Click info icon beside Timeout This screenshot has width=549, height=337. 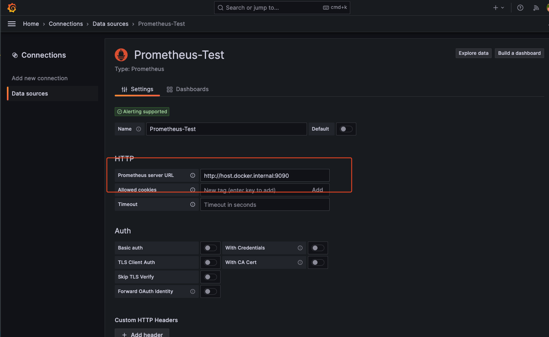(193, 204)
